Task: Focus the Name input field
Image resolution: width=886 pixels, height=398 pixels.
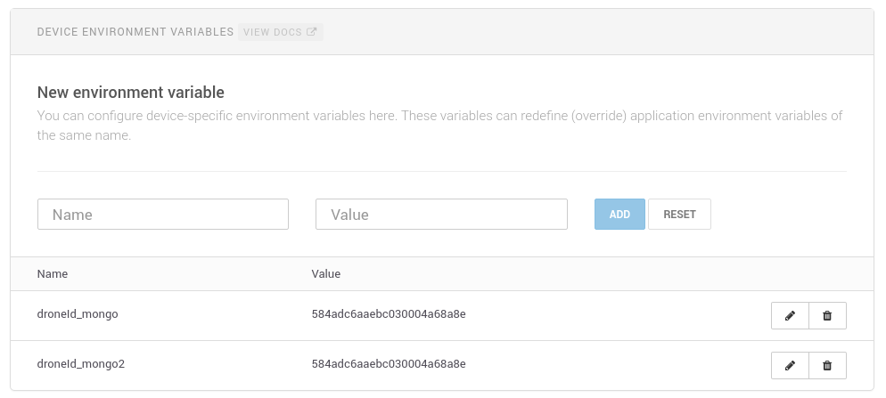Action: click(163, 215)
